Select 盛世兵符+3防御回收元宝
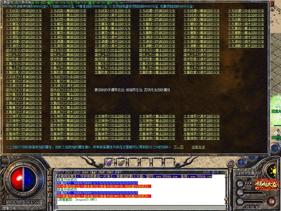The width and height of the screenshot is (281, 211). coord(24,51)
